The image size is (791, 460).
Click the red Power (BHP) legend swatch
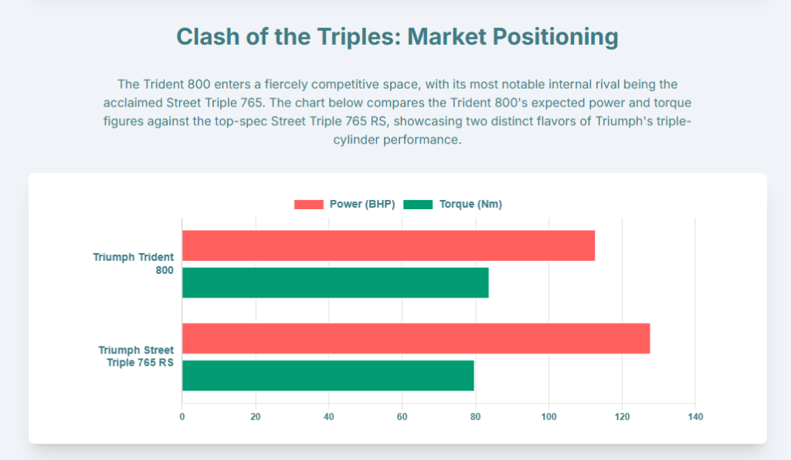(x=309, y=205)
